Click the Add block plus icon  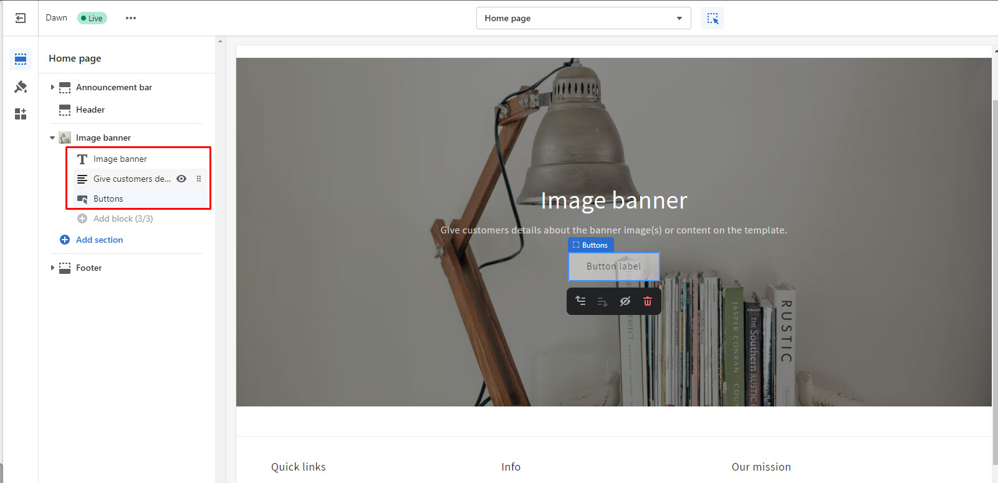(82, 218)
